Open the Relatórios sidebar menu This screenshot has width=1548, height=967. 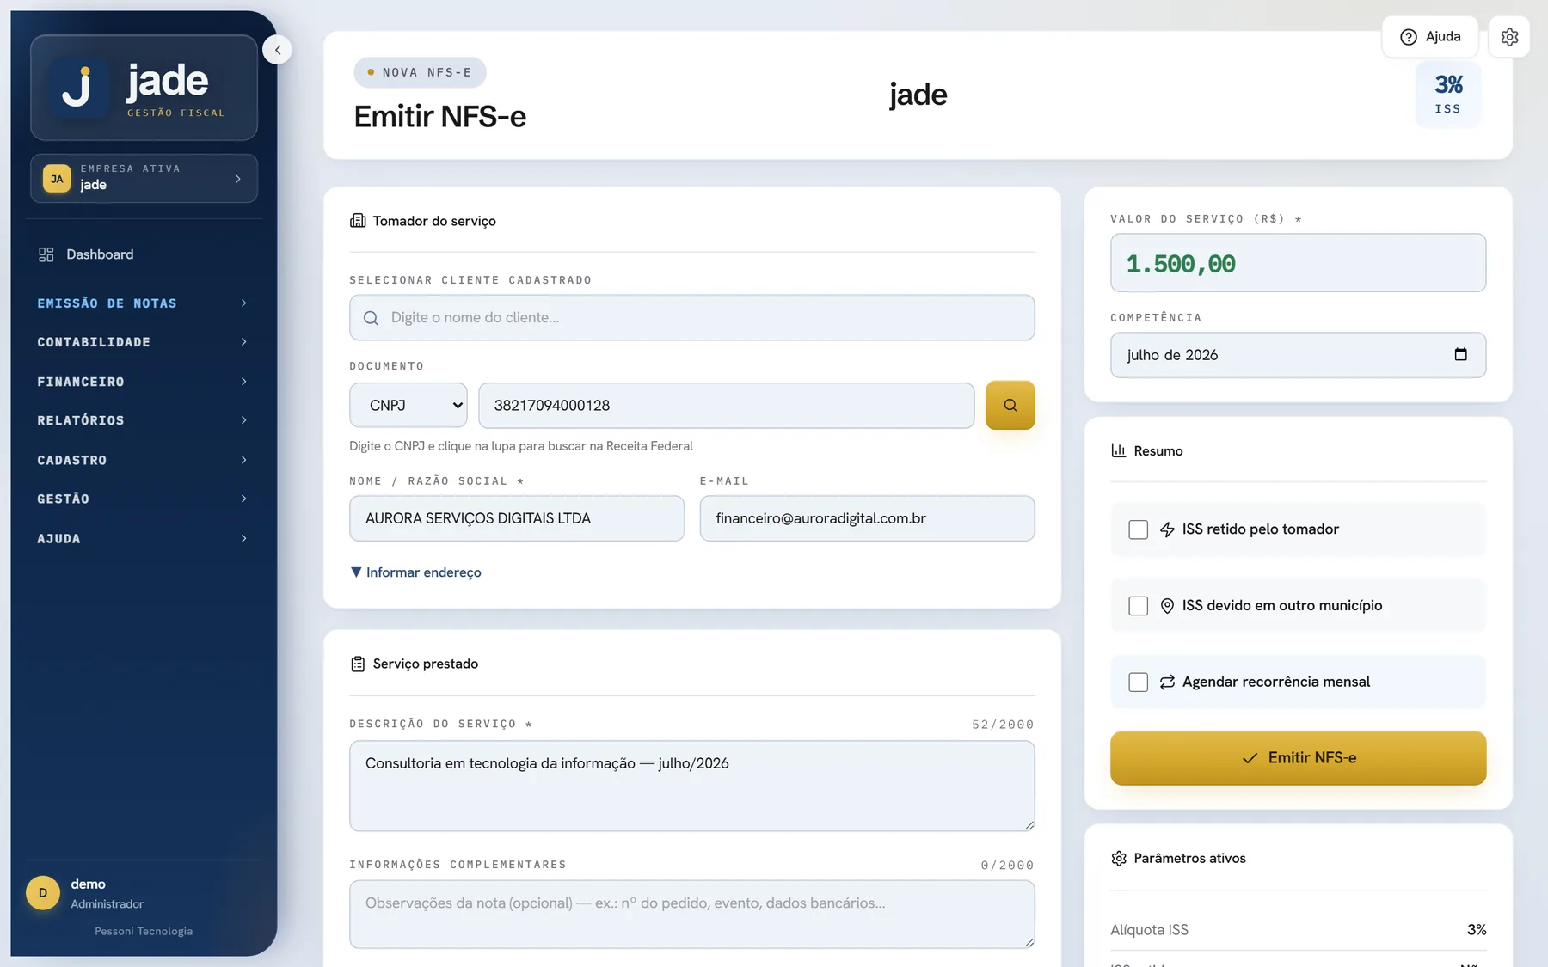tap(143, 420)
